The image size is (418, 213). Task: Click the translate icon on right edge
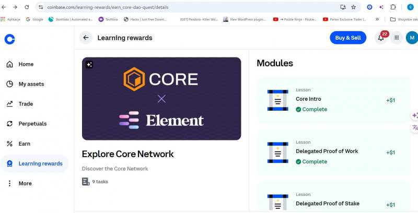click(415, 127)
